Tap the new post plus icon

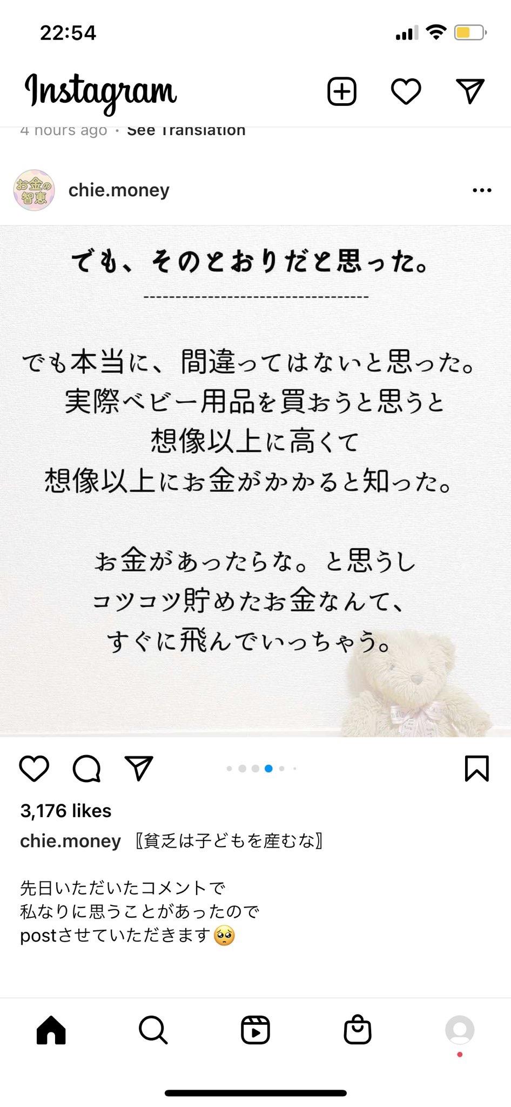point(342,91)
